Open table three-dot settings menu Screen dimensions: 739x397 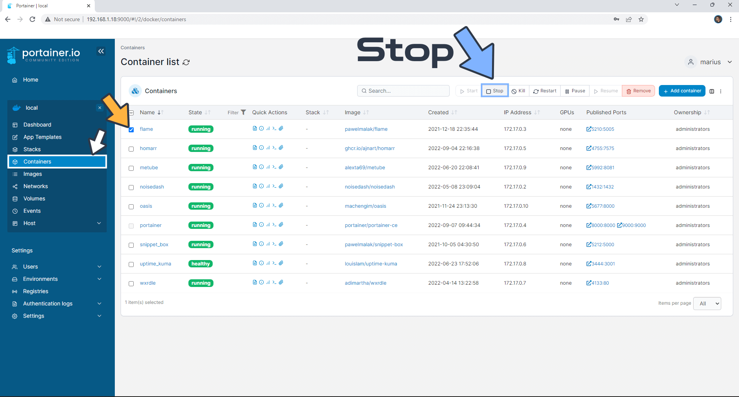(x=721, y=91)
